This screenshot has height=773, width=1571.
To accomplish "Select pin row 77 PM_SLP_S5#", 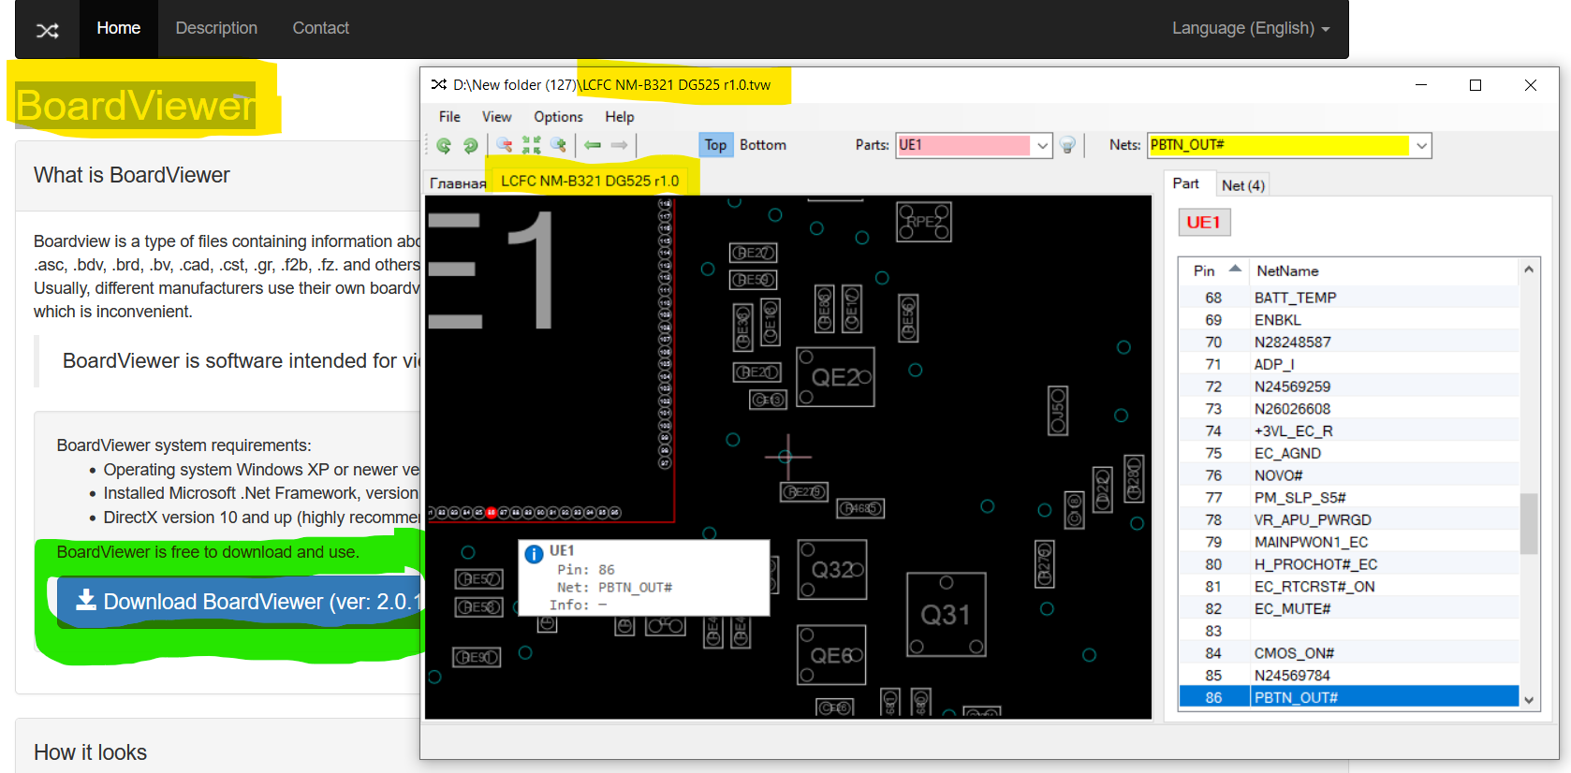I will click(x=1348, y=498).
